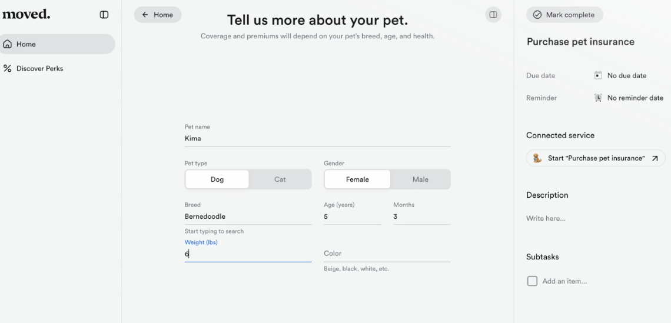The width and height of the screenshot is (671, 323).
Task: Click the alarm clock icon for reminder
Action: pos(598,98)
